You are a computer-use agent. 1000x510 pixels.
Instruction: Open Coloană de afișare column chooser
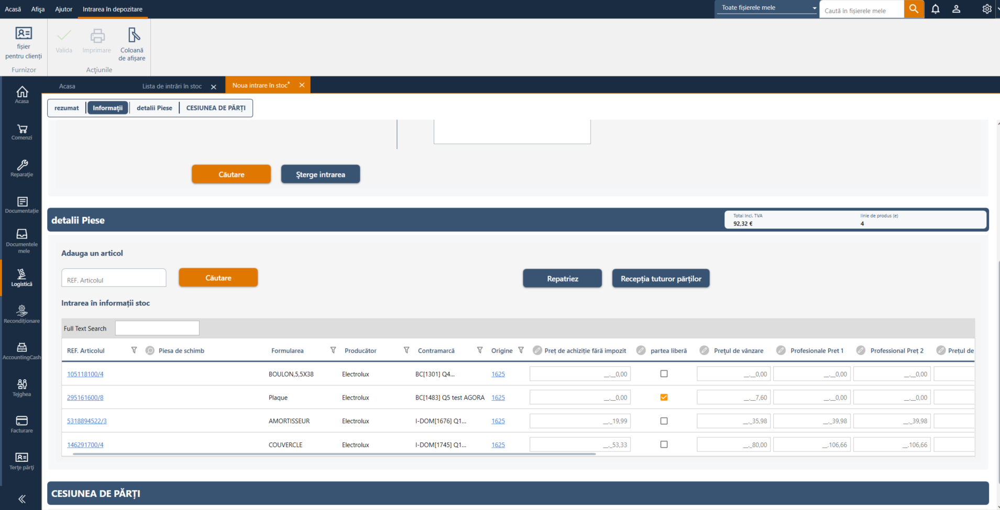pos(132,44)
